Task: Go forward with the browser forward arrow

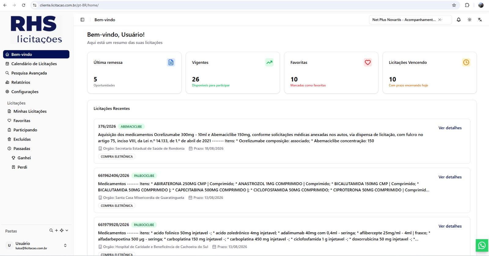Action: click(14, 5)
